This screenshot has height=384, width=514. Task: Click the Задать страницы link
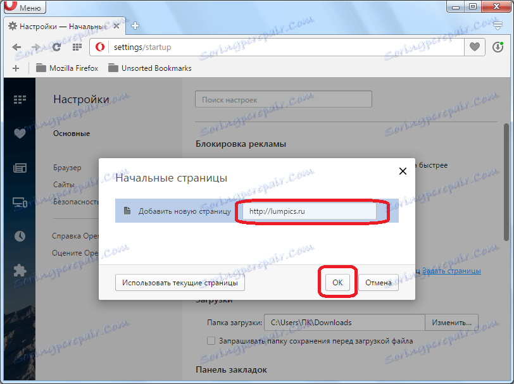point(451,271)
